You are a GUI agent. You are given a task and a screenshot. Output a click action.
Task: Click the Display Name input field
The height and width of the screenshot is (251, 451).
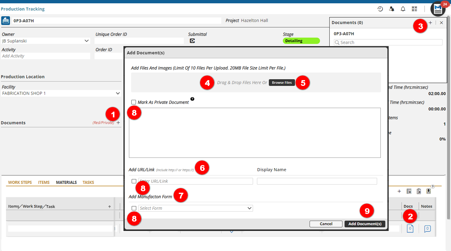[317, 181]
